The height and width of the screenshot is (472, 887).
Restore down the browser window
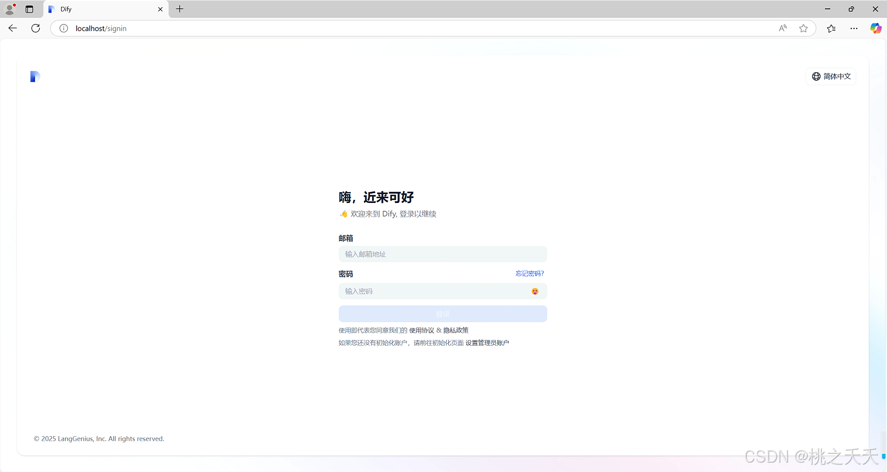coord(852,9)
